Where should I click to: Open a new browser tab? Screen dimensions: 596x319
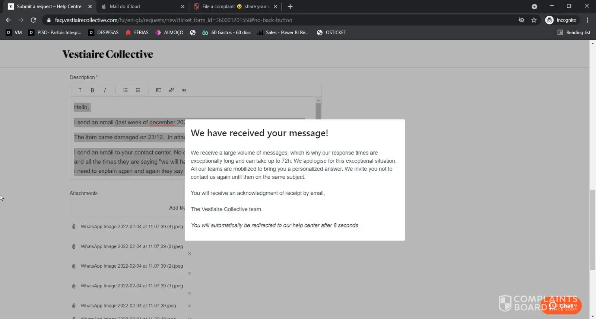(290, 6)
